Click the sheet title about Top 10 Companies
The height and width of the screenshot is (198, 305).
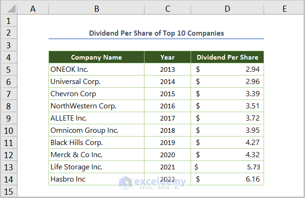coord(156,33)
